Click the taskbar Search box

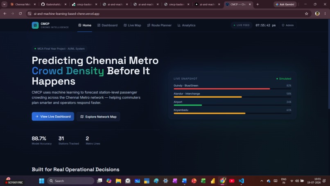coord(71,181)
